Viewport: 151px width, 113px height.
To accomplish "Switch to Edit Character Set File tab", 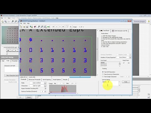I will pyautogui.click(x=120, y=31).
